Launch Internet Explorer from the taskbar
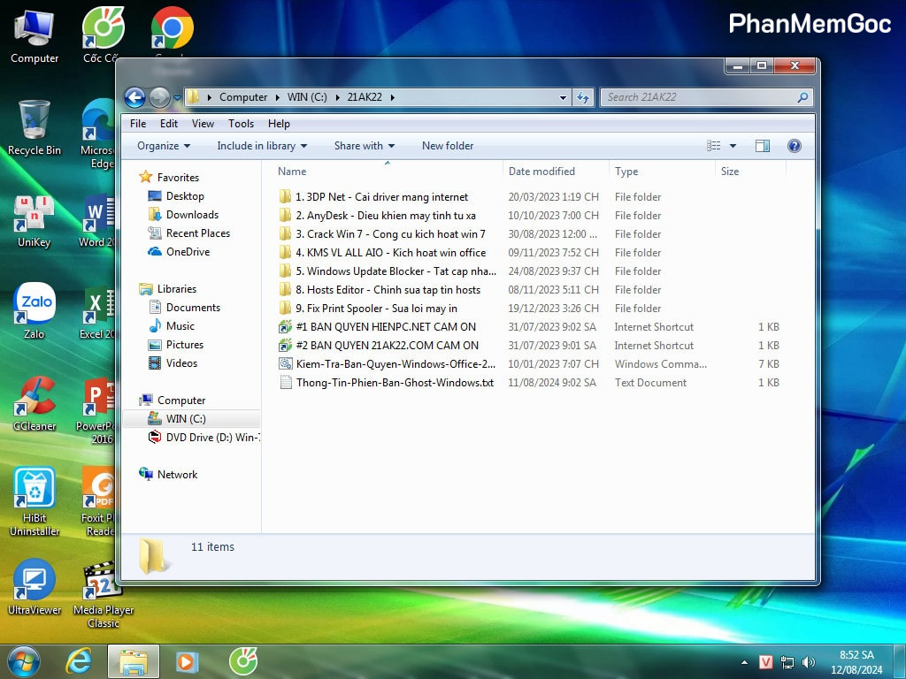 [x=80, y=661]
